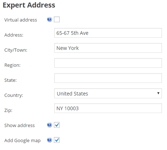Click the Address: field label
This screenshot has height=150, width=167.
(x=14, y=35)
